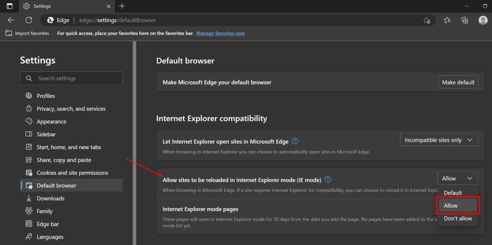This screenshot has width=492, height=245.
Task: Open Cookies and site permissions section
Action: point(71,173)
